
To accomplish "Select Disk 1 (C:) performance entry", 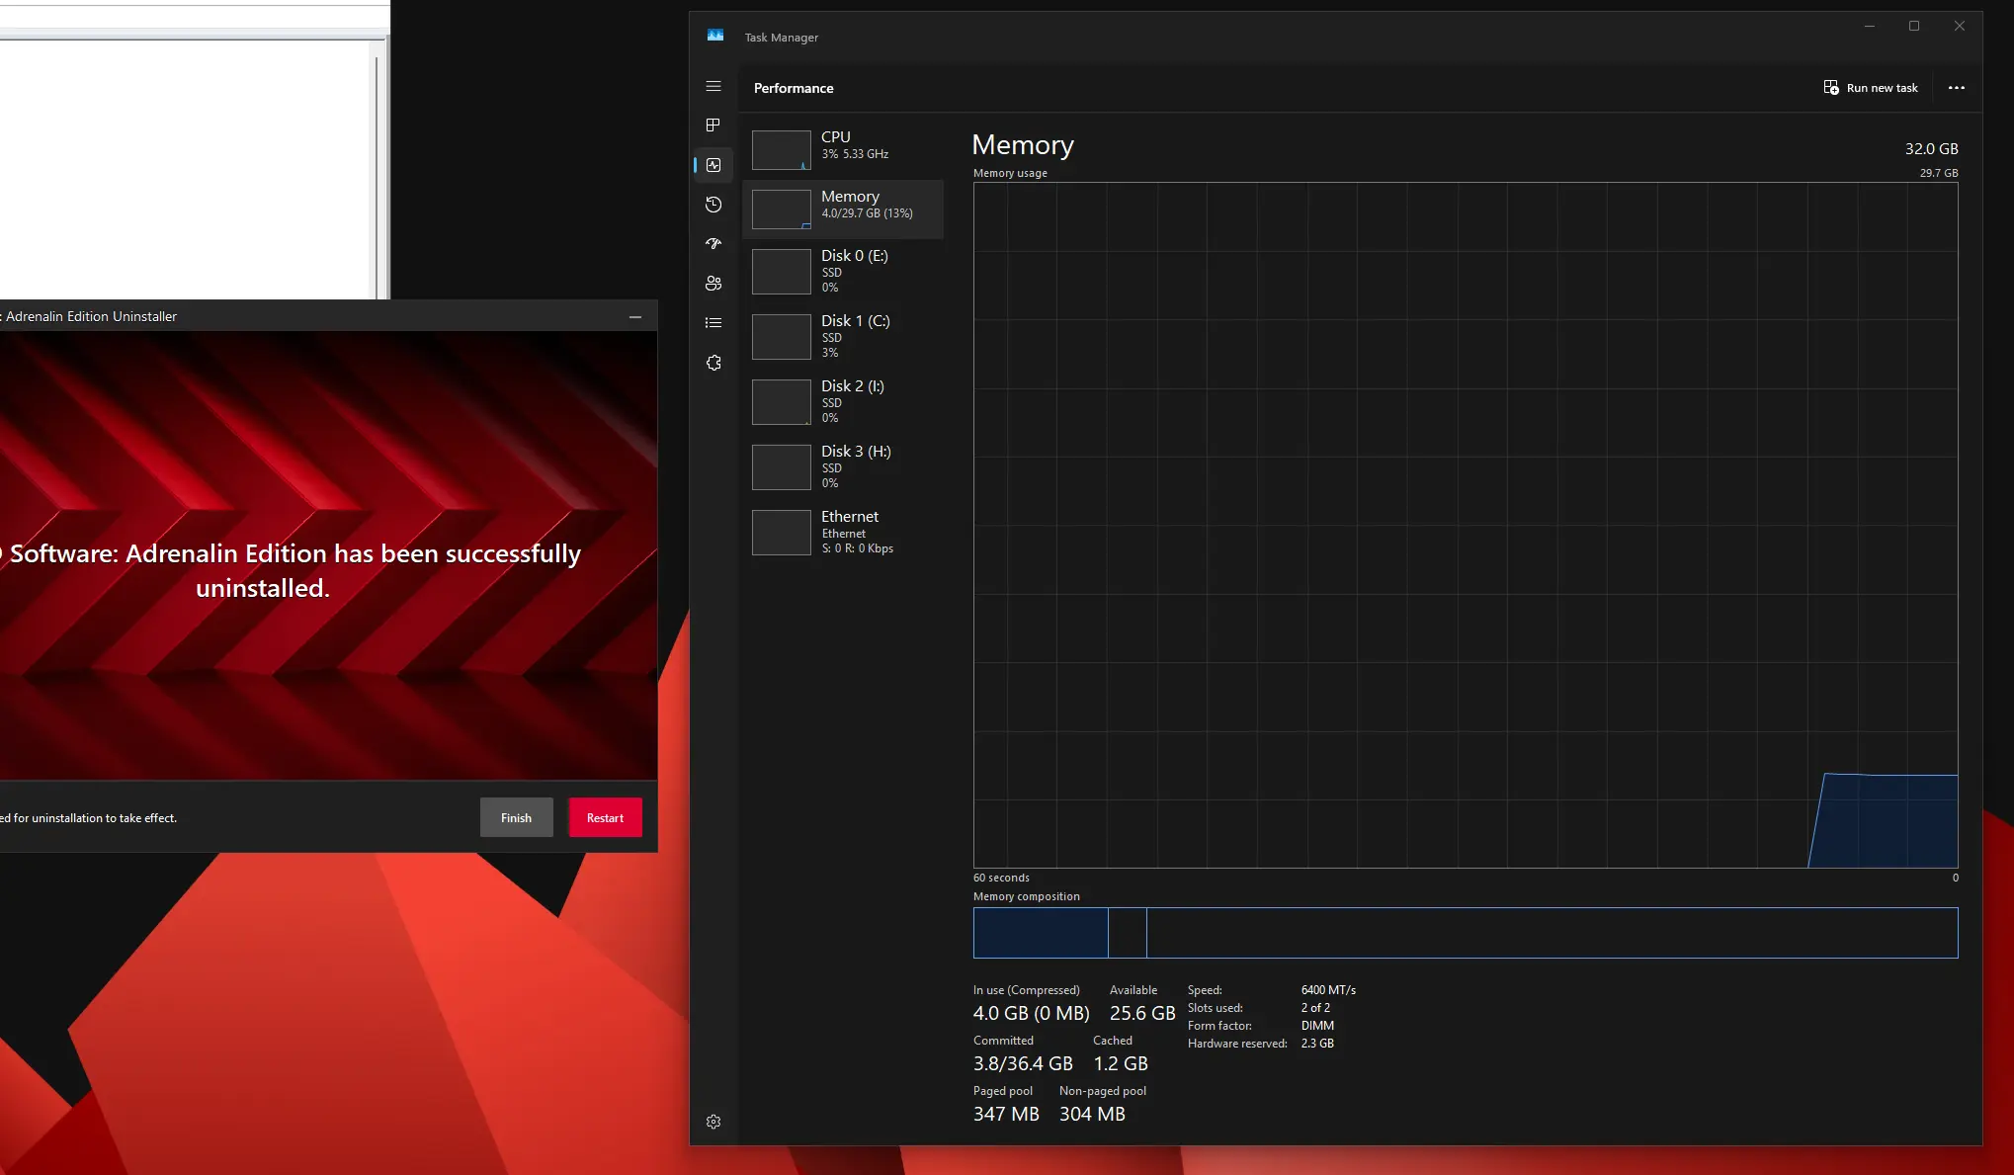I will click(843, 336).
